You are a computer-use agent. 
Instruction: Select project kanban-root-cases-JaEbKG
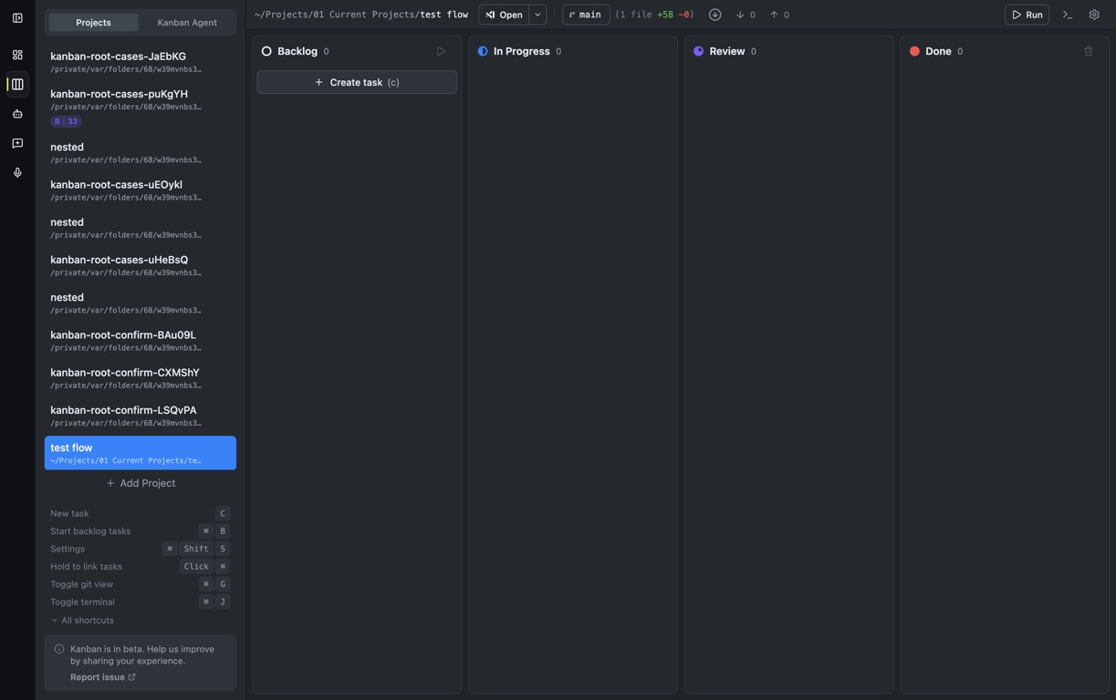click(141, 62)
